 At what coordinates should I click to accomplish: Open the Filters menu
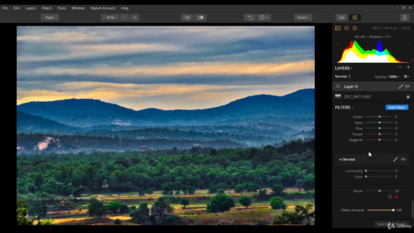point(47,8)
